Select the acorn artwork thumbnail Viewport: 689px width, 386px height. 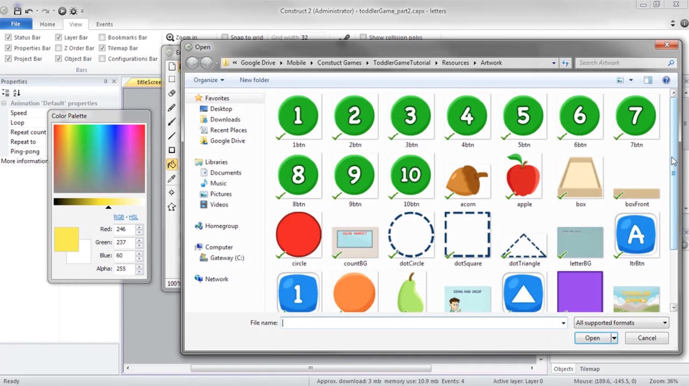[x=467, y=179]
